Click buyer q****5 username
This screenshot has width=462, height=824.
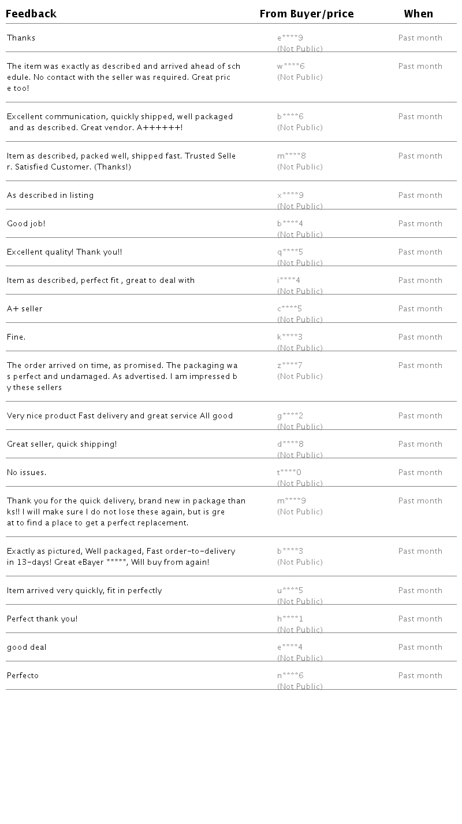[x=290, y=252]
